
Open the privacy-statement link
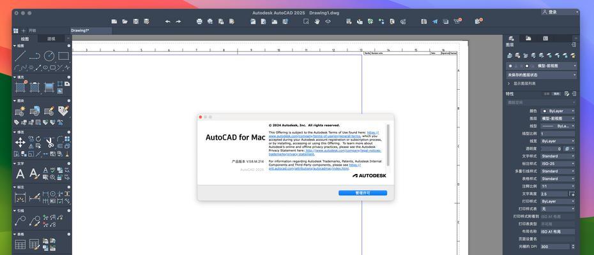point(324,152)
